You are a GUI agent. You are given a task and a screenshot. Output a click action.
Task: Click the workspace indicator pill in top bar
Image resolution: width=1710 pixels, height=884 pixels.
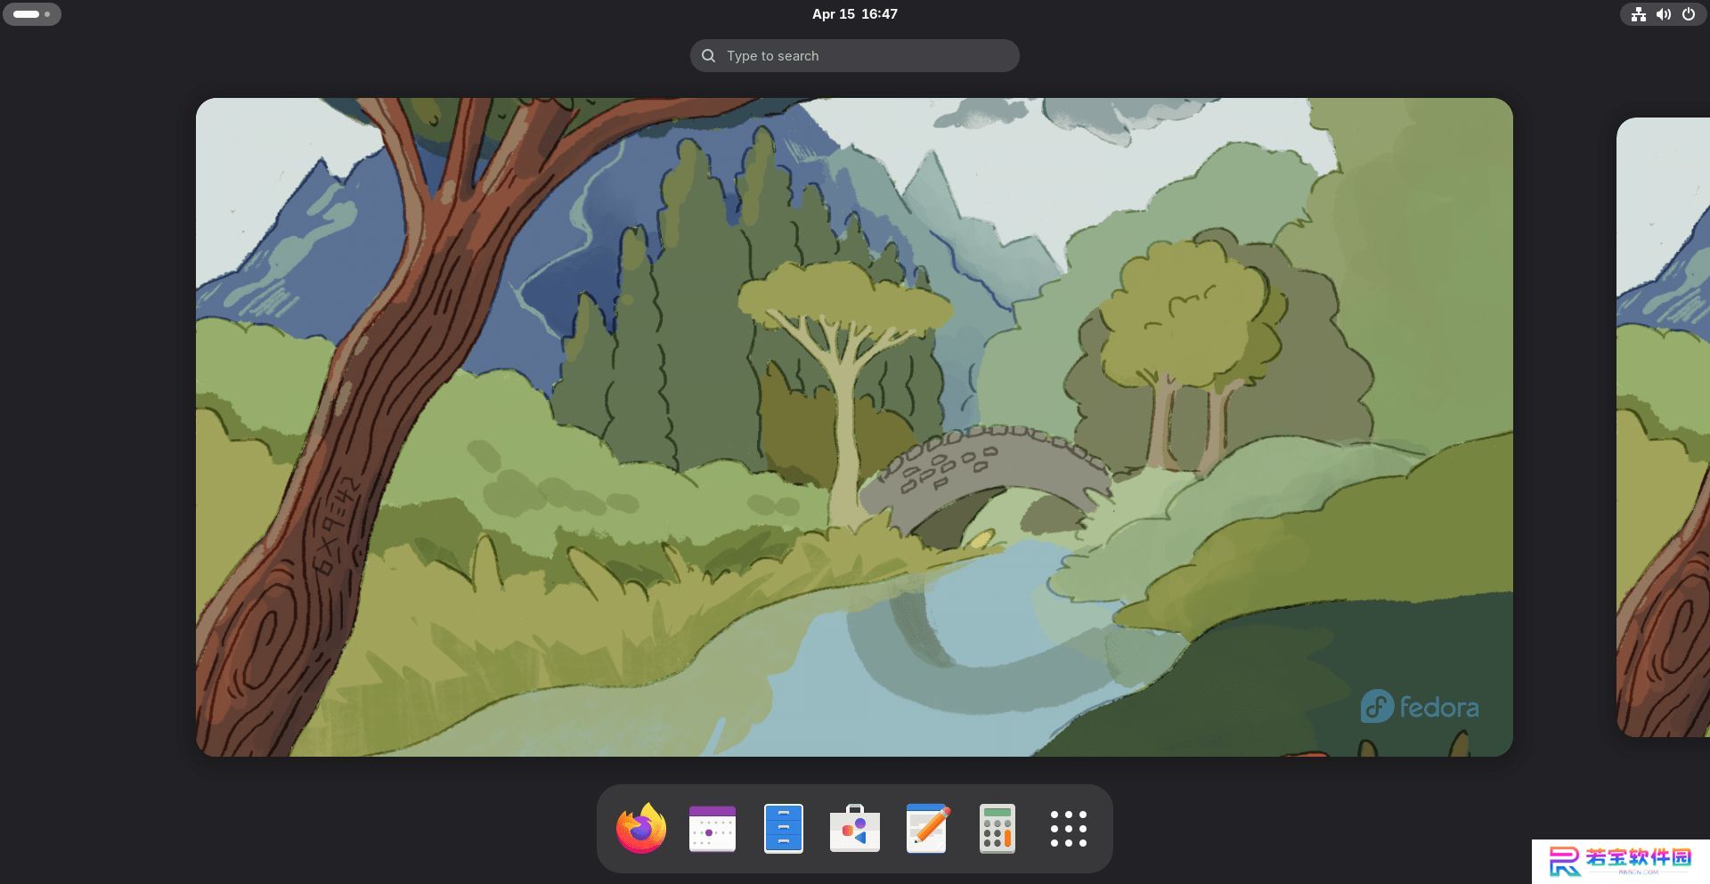click(x=32, y=14)
